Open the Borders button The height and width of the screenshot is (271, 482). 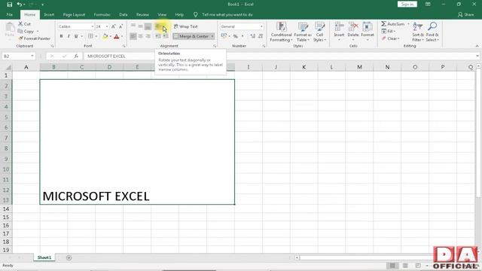click(90, 36)
